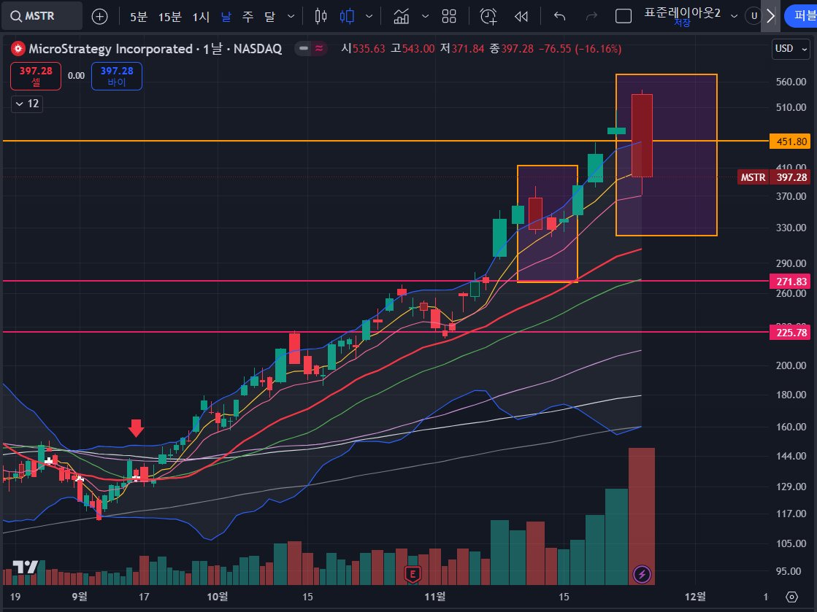Open the U quick search icon
This screenshot has height=612, width=817.
pos(753,16)
